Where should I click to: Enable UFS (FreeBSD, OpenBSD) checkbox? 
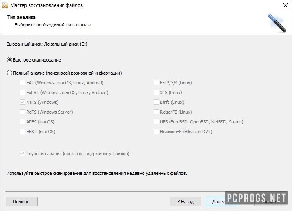point(156,122)
